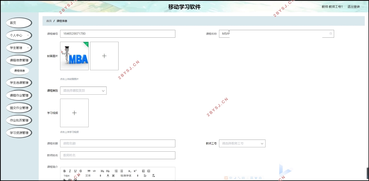Viewport: 369px width, 181px height.
Task: Open 课程信息管理 in the sidebar
Action: 19,60
